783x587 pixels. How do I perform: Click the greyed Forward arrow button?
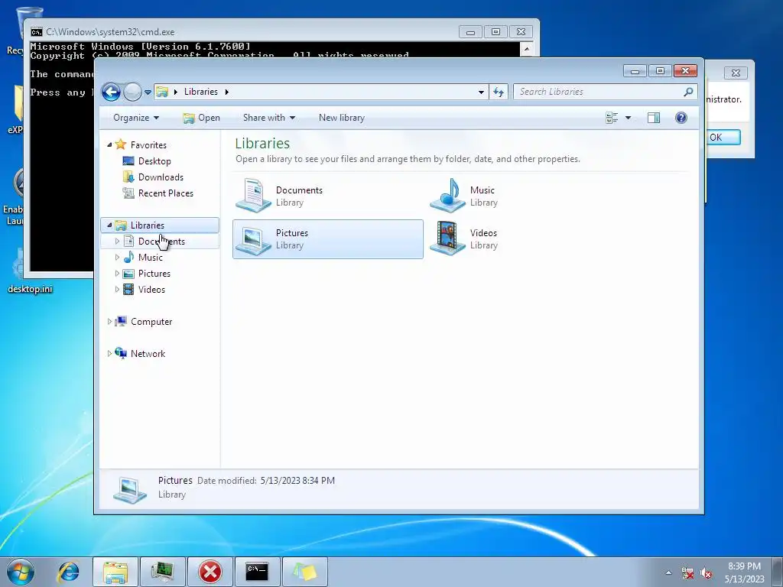132,92
